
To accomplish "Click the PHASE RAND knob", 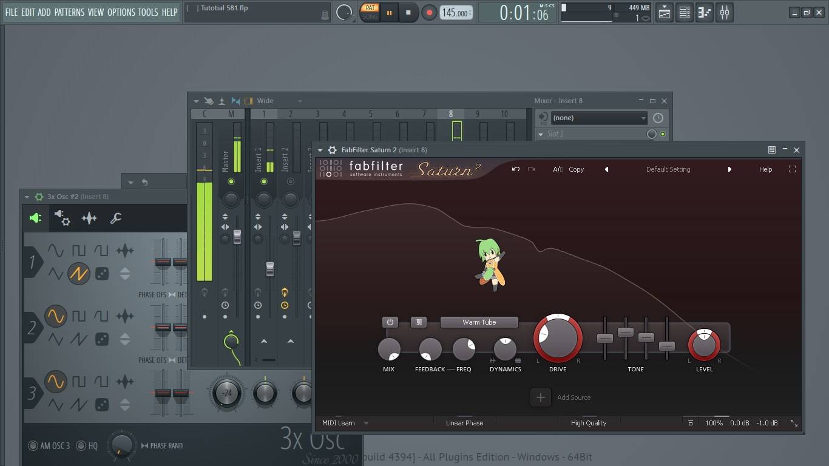I will tap(121, 445).
